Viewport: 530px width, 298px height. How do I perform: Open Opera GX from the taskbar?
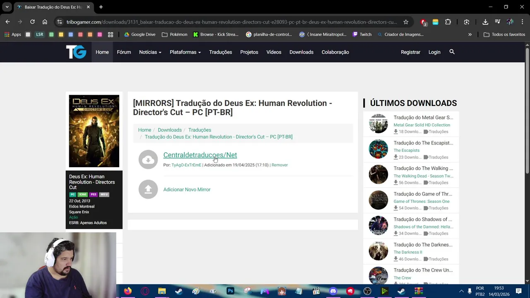145,291
